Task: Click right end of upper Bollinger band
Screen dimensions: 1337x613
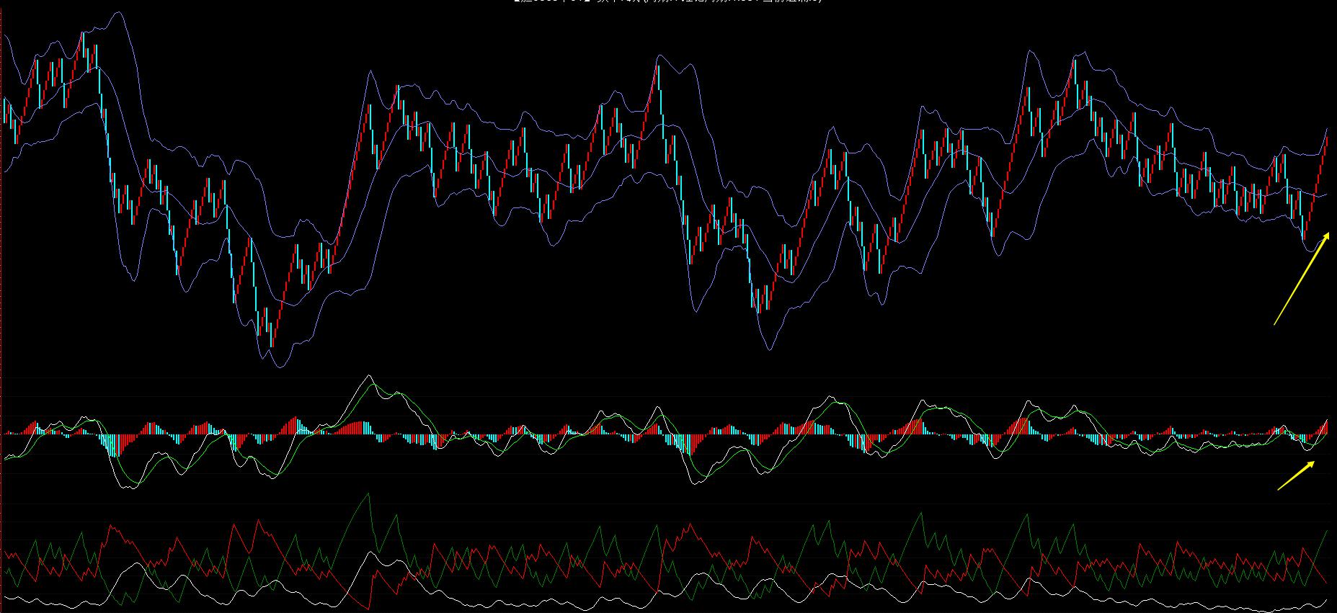Action: [1327, 128]
